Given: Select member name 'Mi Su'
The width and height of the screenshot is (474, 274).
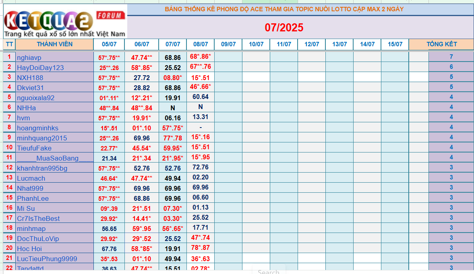Looking at the screenshot, I should point(26,208).
